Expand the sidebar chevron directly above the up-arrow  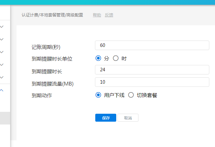tap(2, 77)
